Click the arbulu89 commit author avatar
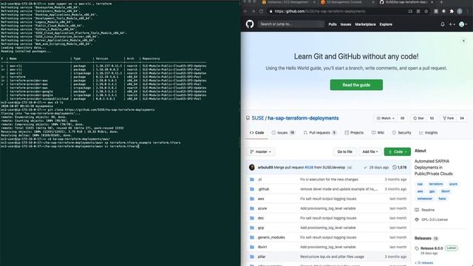Screen dimensions: 473x266 click(252, 168)
